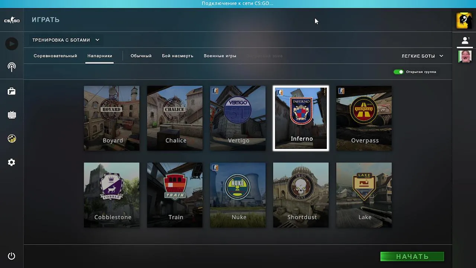Choose the Train map tile
The width and height of the screenshot is (476, 268).
(x=175, y=195)
